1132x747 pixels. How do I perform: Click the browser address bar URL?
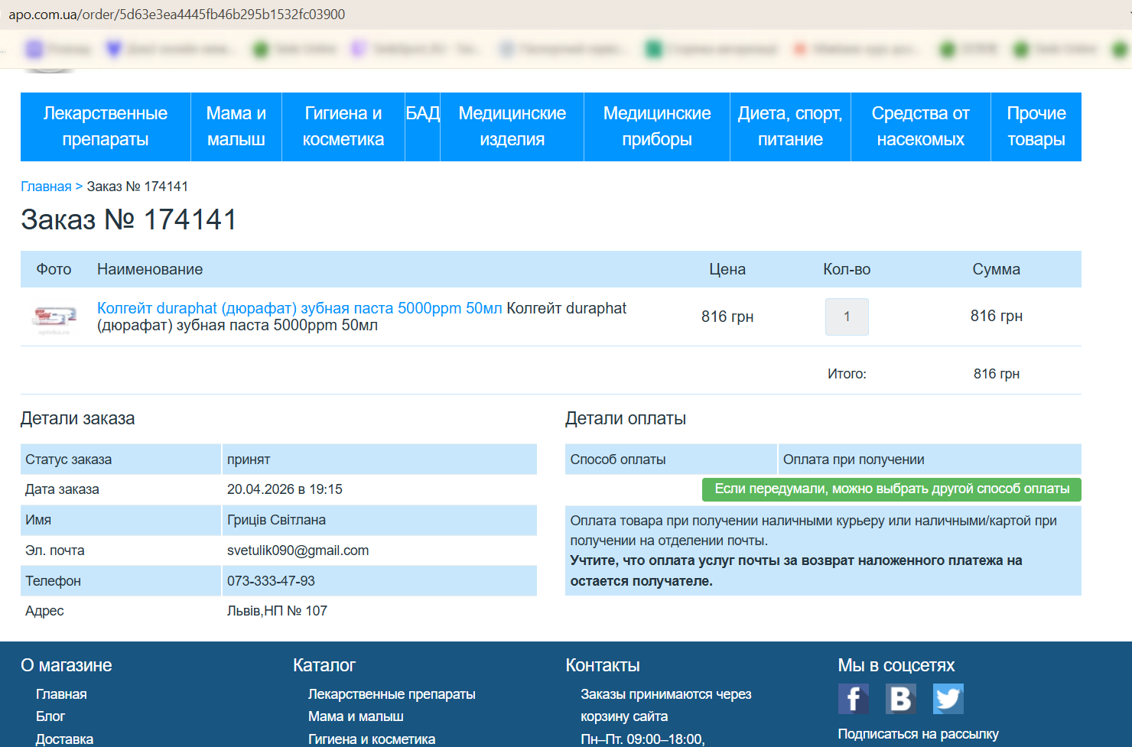click(x=177, y=15)
